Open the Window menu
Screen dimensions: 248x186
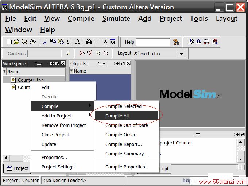pyautogui.click(x=19, y=30)
